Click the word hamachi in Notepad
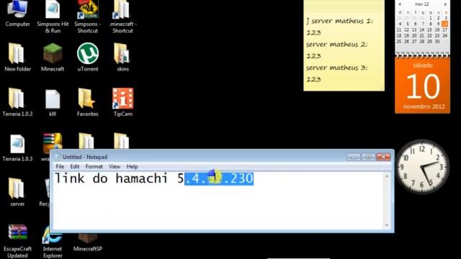 click(x=141, y=178)
